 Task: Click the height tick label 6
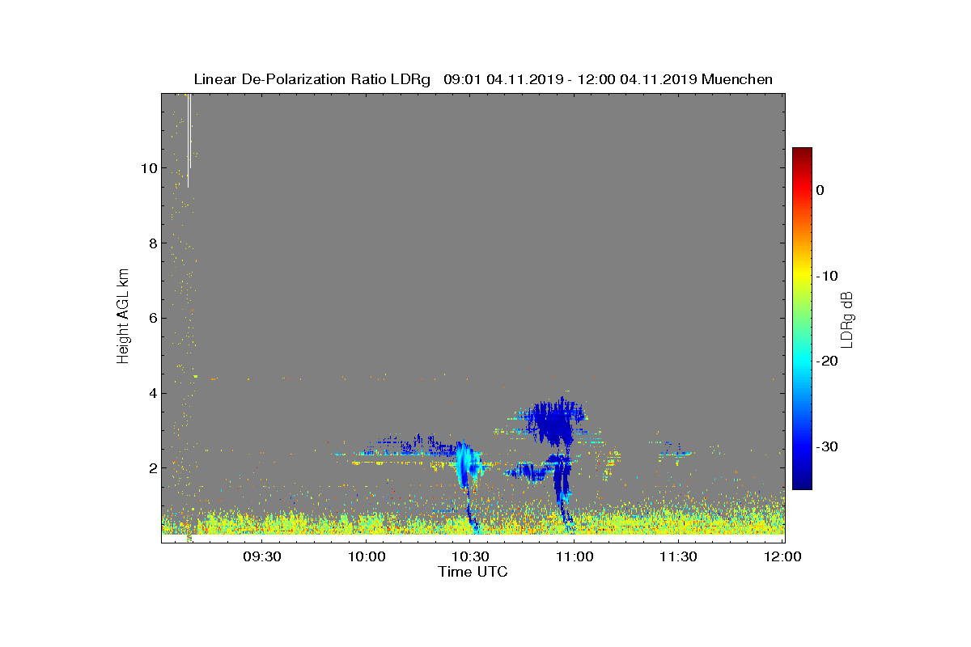tap(152, 318)
